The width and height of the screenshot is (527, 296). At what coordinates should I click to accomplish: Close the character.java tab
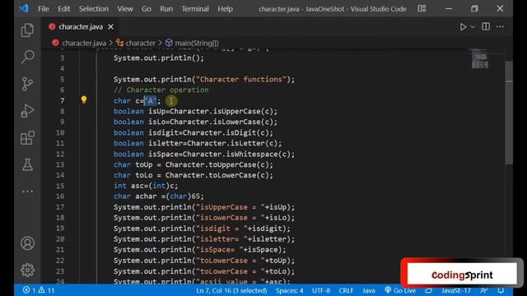[x=110, y=27]
